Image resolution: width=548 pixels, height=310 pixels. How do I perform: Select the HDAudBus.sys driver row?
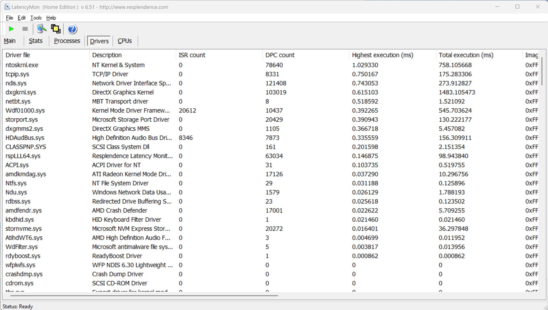coord(25,138)
